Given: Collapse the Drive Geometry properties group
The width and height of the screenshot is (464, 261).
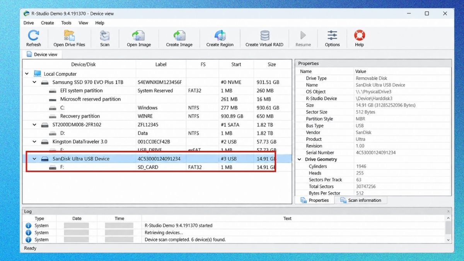Looking at the screenshot, I should (x=300, y=159).
